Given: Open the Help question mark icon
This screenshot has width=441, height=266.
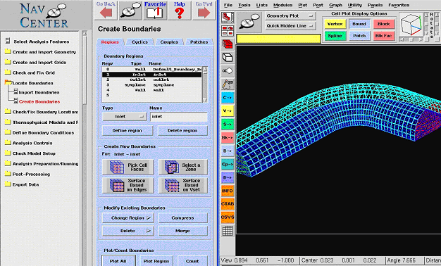Looking at the screenshot, I should pyautogui.click(x=179, y=13).
